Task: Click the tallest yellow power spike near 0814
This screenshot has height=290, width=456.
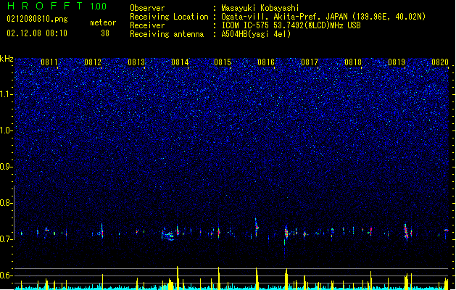Action: (x=178, y=278)
